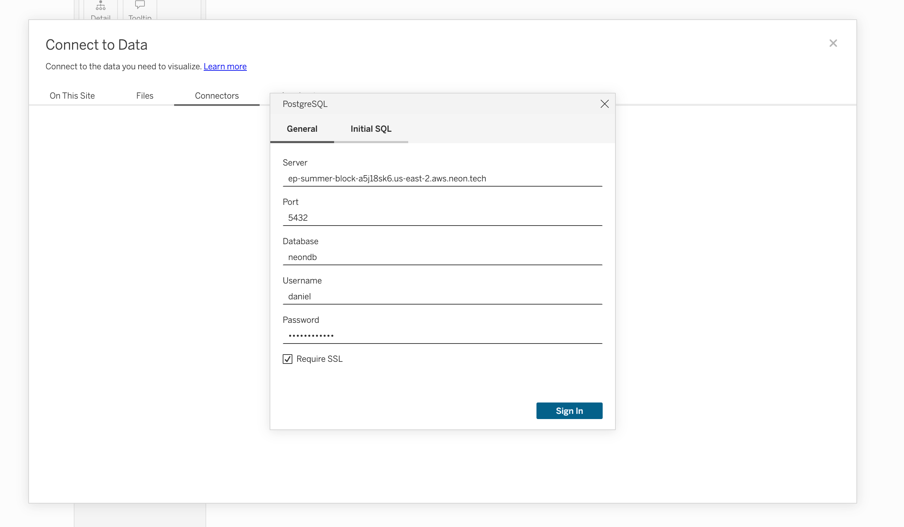
Task: Select the Connectors tab
Action: tap(217, 96)
